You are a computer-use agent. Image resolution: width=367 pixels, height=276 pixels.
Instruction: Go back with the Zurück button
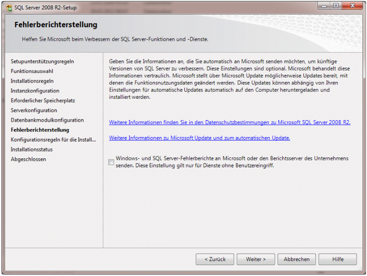215,259
